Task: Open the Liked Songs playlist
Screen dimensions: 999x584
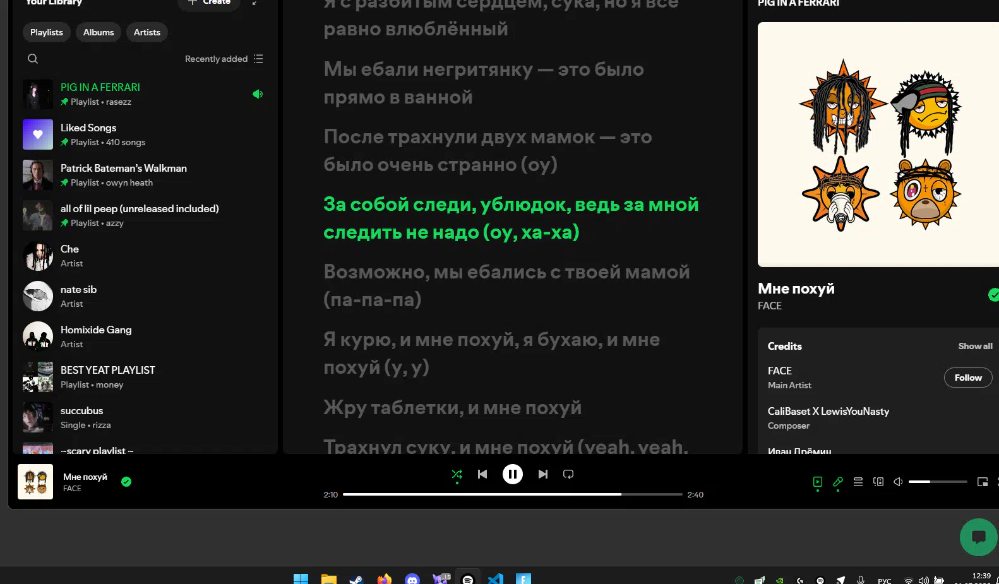Action: [x=144, y=134]
